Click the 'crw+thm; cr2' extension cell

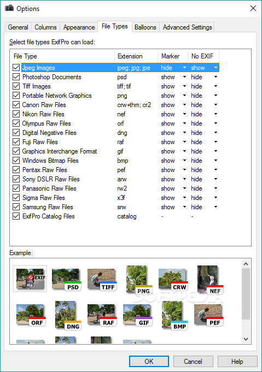[134, 105]
